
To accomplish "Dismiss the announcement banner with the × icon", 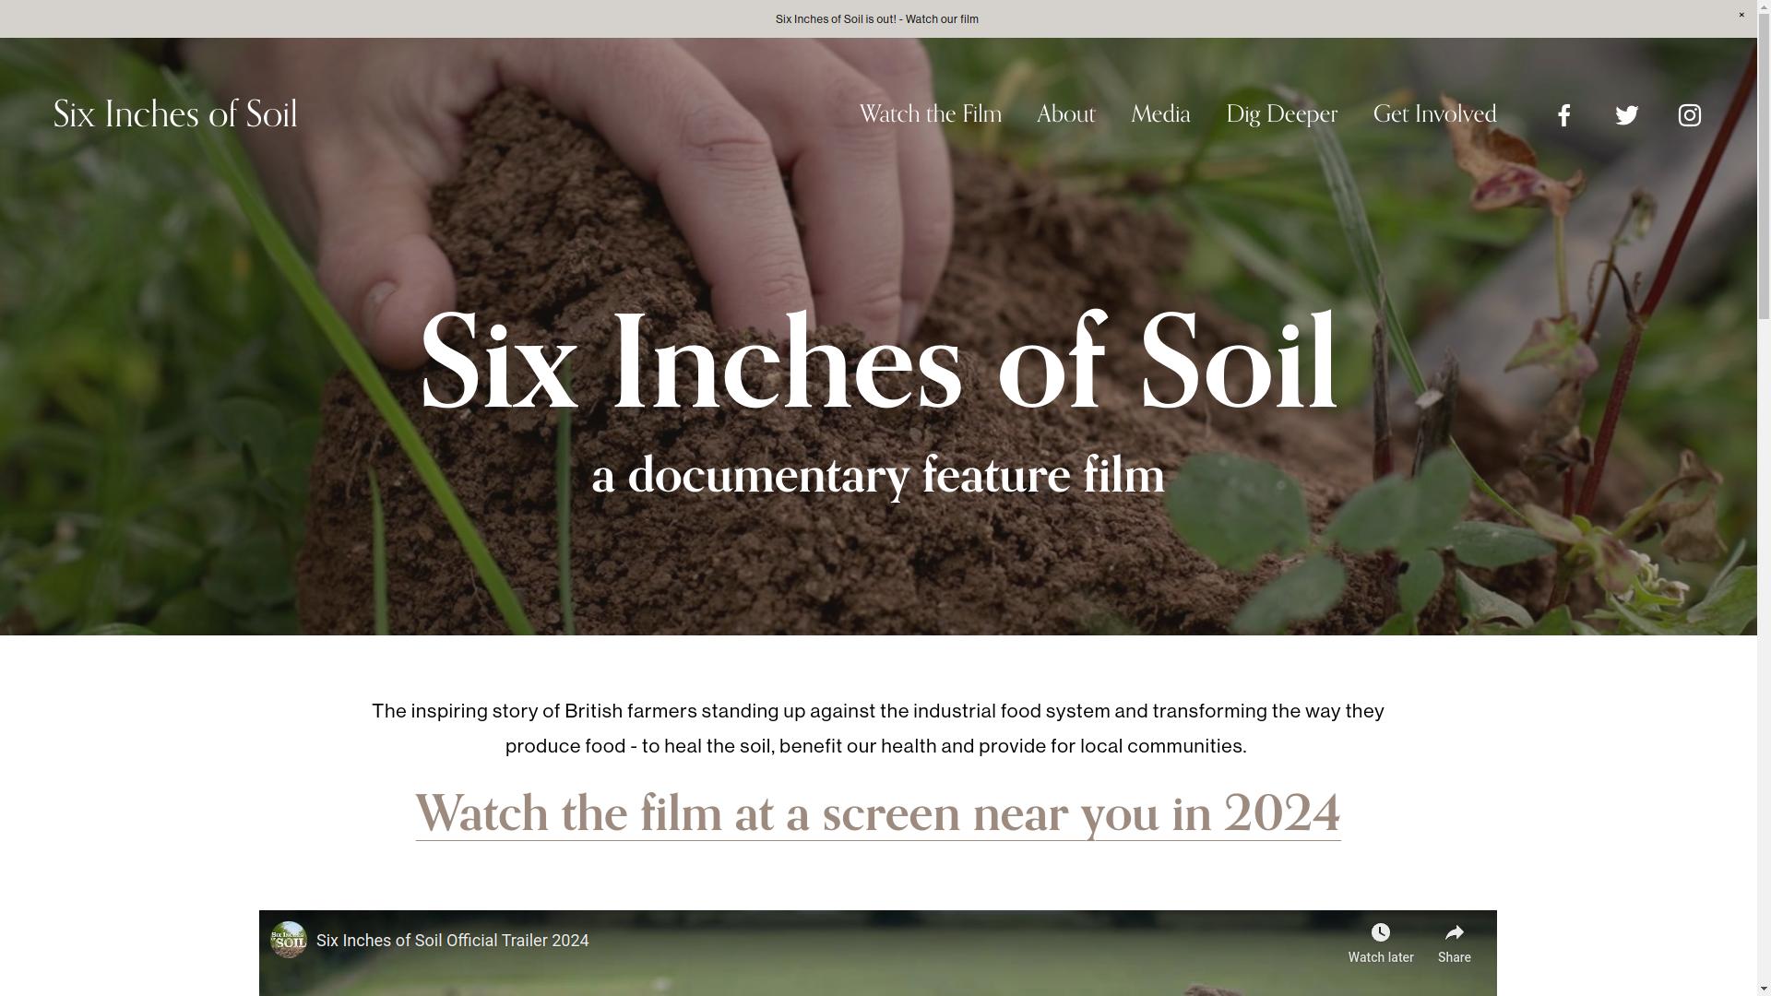I will [x=1741, y=15].
